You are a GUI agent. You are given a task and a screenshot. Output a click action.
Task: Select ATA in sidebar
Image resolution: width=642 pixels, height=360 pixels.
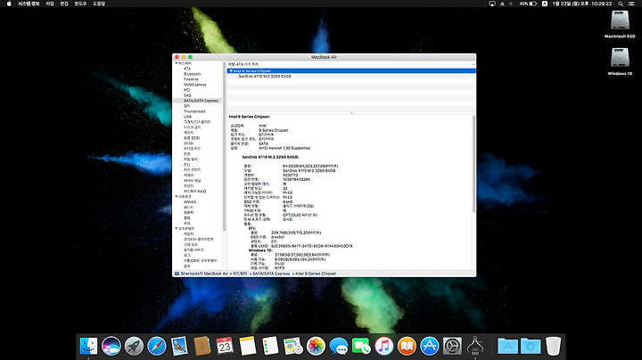point(187,69)
